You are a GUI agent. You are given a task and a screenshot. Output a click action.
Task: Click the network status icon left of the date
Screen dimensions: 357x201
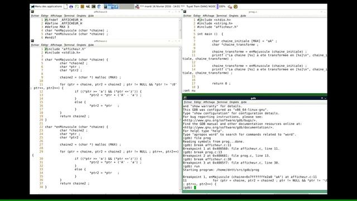point(137,7)
